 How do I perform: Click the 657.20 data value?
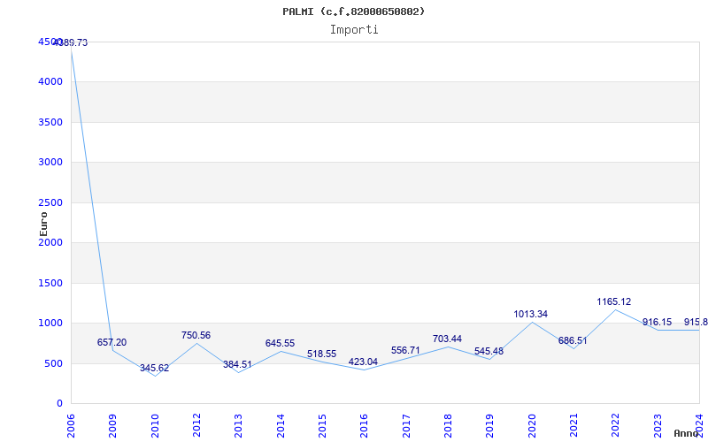(112, 342)
